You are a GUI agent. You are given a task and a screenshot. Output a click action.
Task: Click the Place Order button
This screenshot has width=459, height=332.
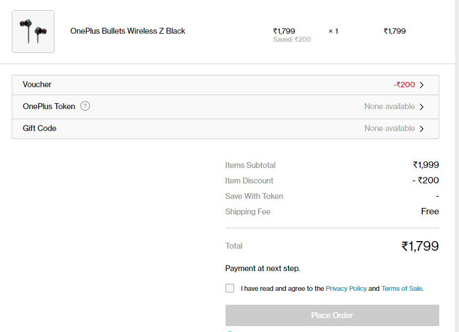(x=332, y=315)
